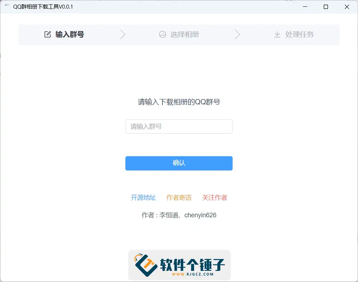Viewport: 358px width, 282px height.
Task: Click the chevron after 选择相册 step
Action: [x=238, y=34]
